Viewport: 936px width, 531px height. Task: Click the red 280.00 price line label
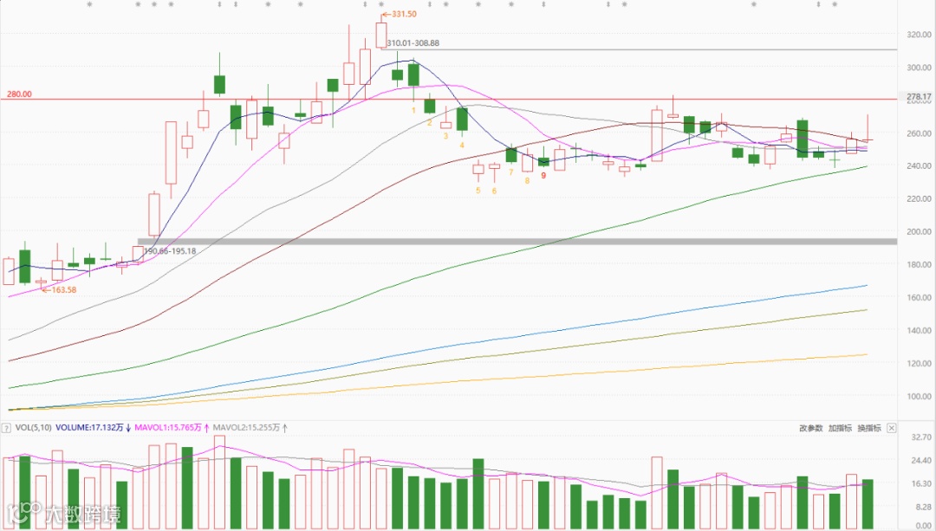click(x=19, y=94)
